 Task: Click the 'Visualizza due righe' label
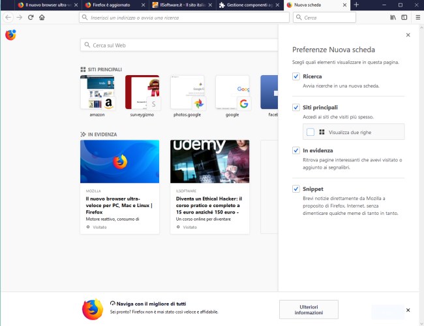[350, 133]
